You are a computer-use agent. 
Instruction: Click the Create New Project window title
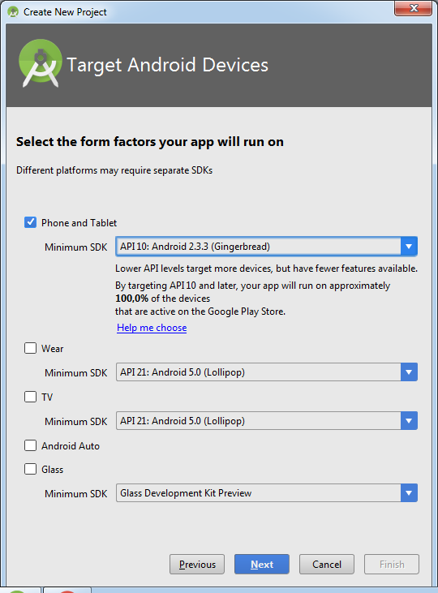[65, 12]
